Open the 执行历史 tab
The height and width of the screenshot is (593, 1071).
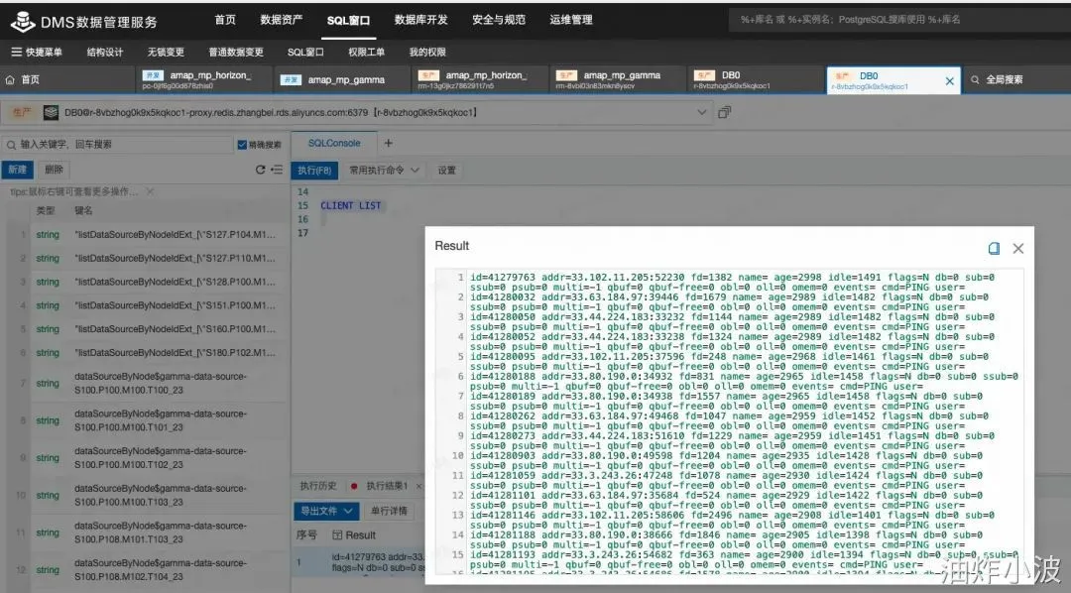pyautogui.click(x=317, y=486)
